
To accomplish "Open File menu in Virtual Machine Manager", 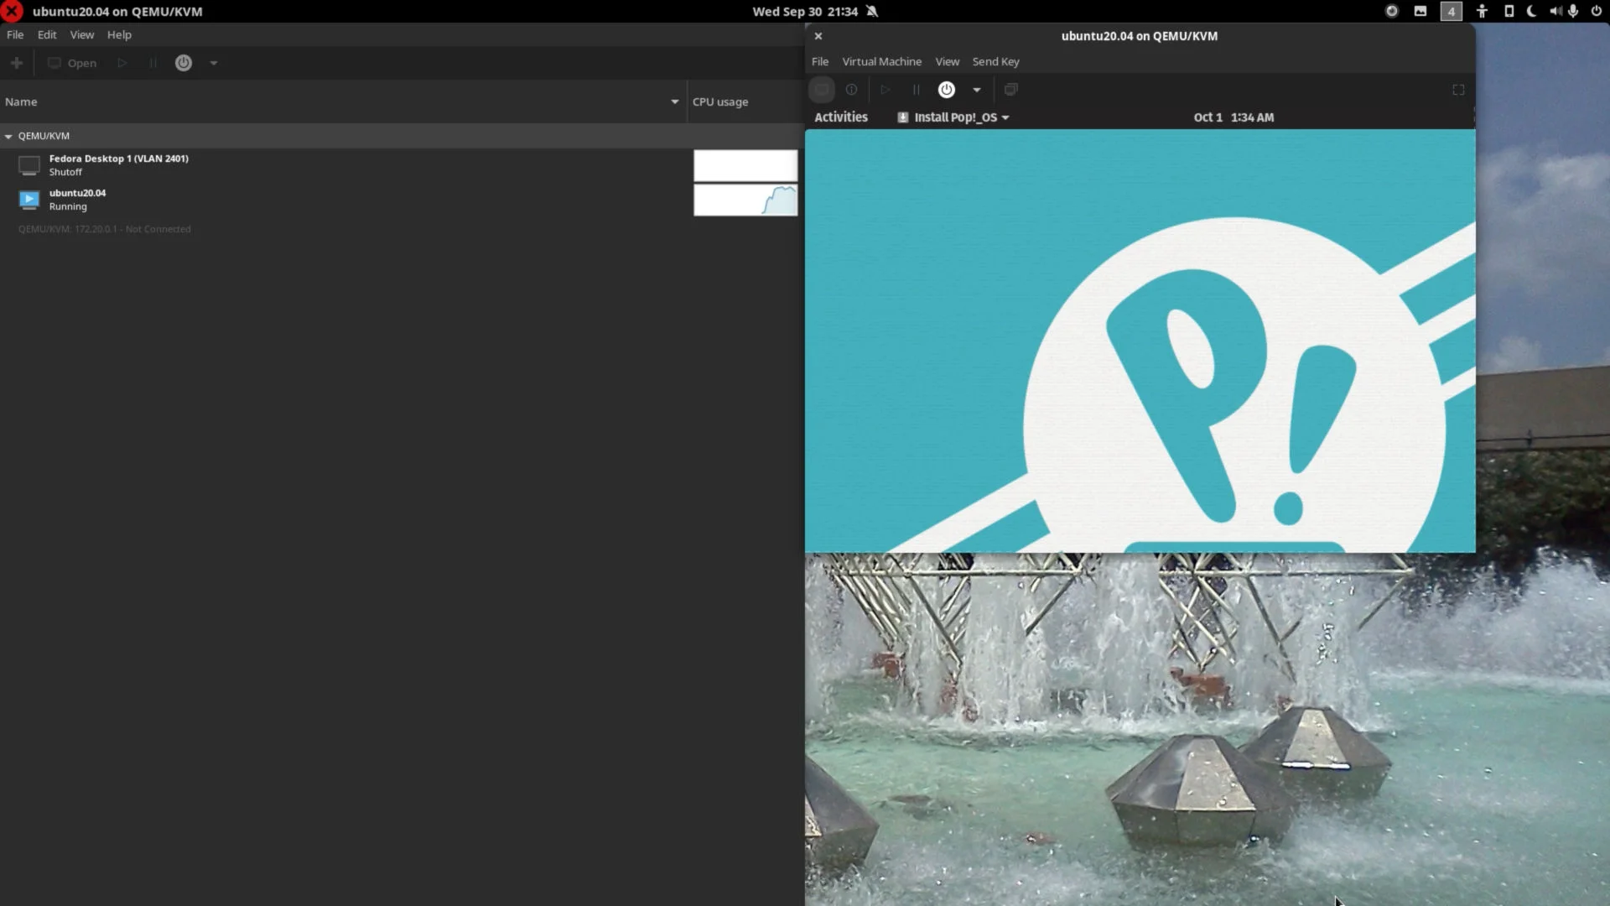I will [x=15, y=34].
